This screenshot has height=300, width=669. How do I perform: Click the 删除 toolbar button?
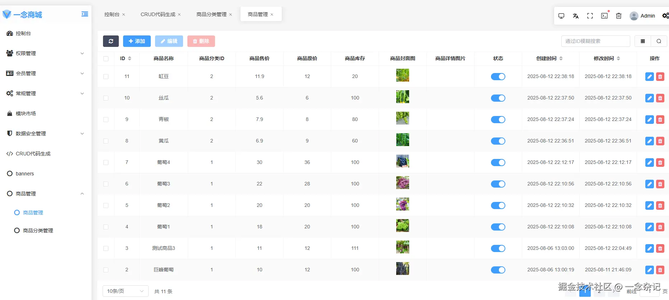pyautogui.click(x=201, y=41)
